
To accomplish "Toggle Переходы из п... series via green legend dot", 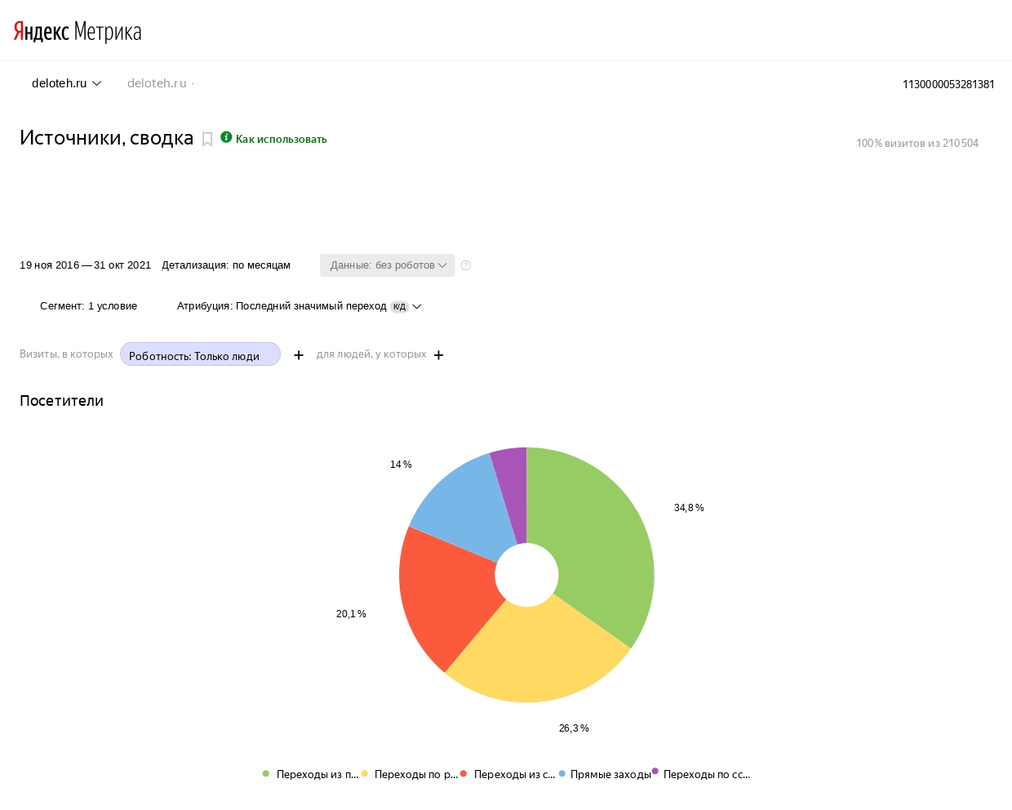I will click(x=266, y=773).
